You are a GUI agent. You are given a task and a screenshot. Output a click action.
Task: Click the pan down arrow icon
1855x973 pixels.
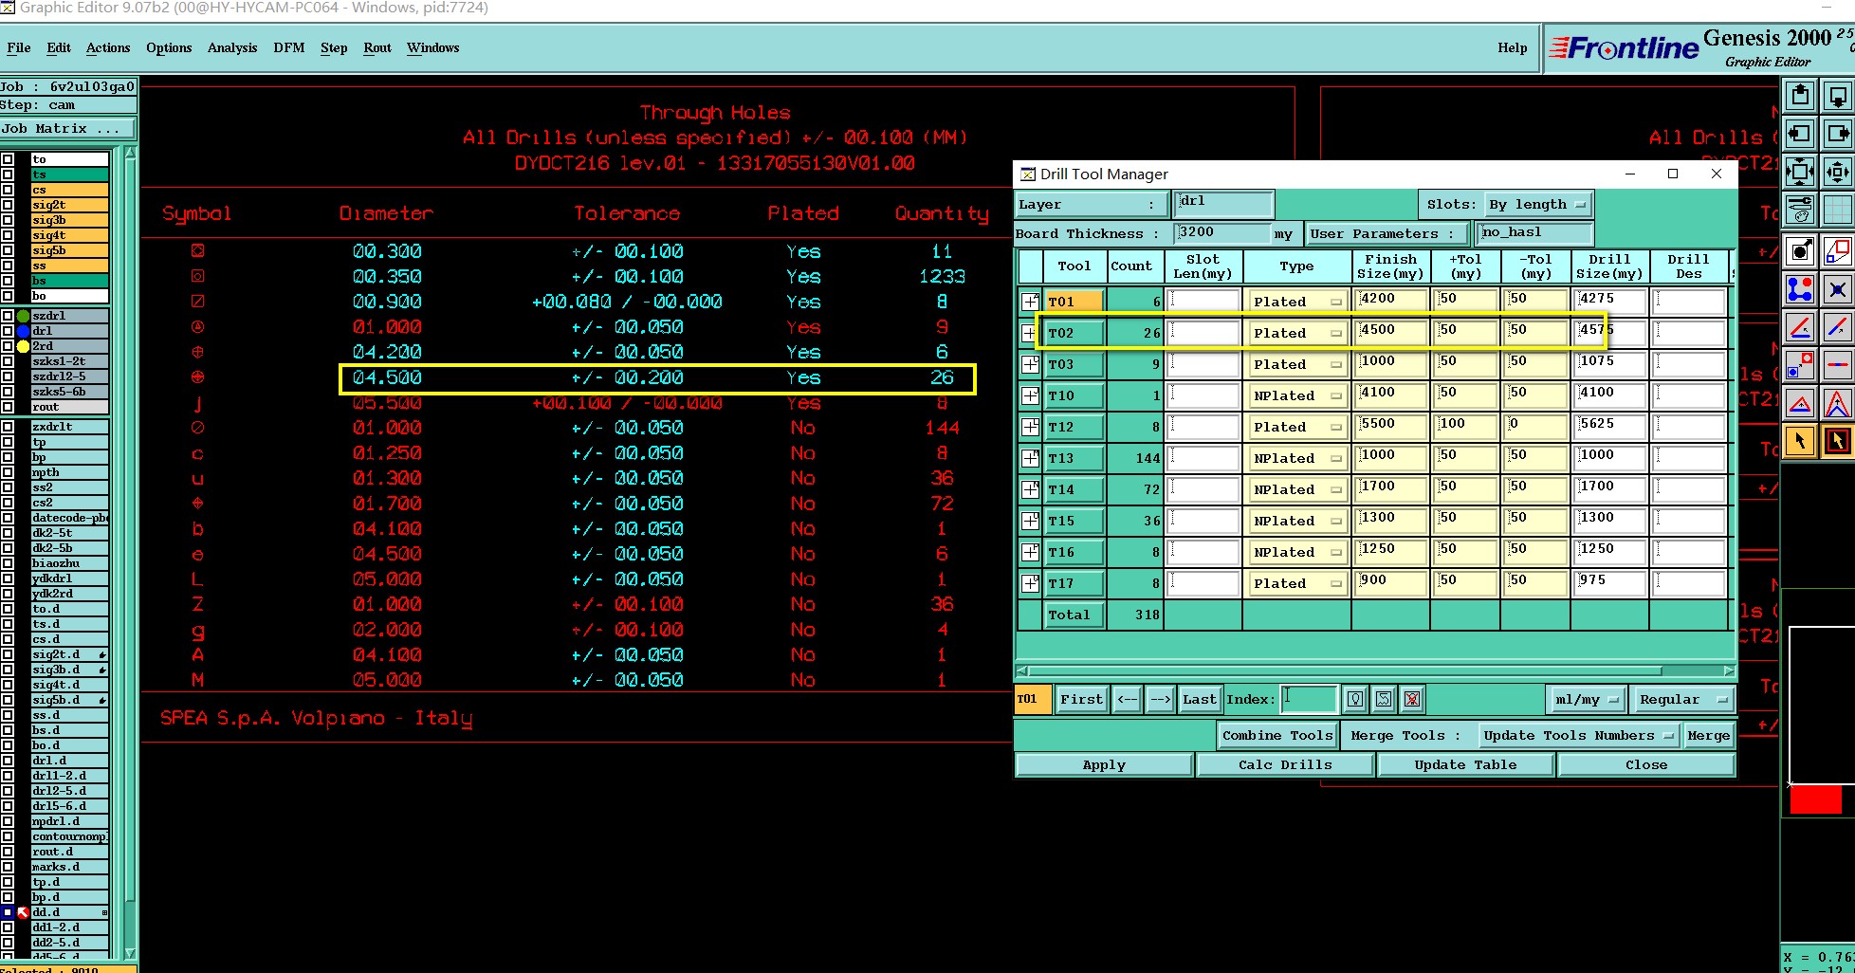1837,96
